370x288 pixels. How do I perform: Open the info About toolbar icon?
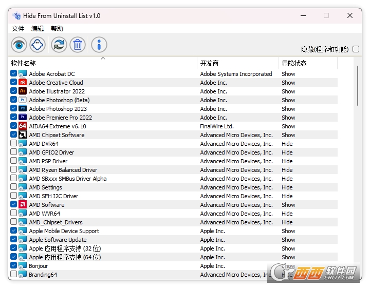point(99,45)
